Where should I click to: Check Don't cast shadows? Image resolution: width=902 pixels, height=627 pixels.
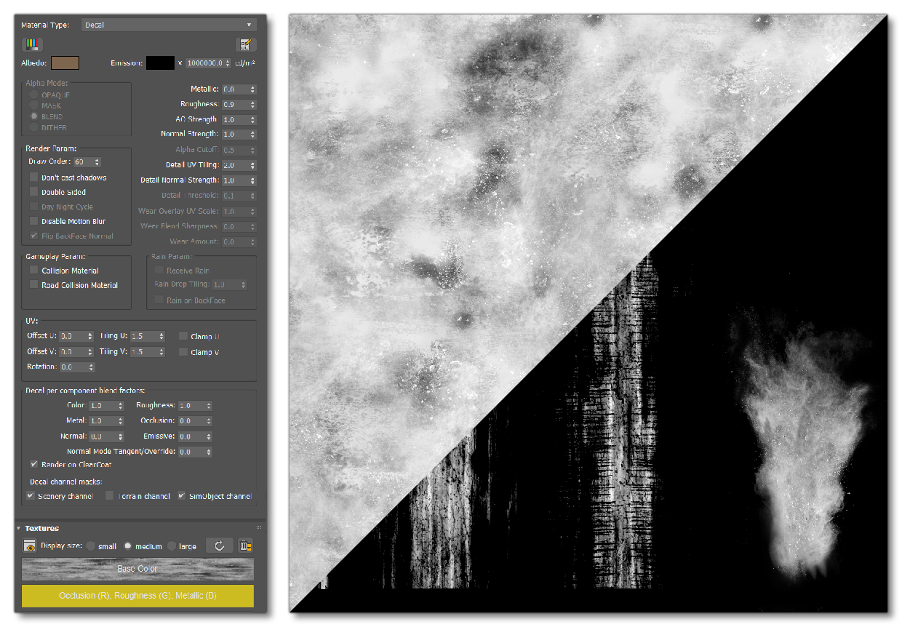click(x=33, y=177)
